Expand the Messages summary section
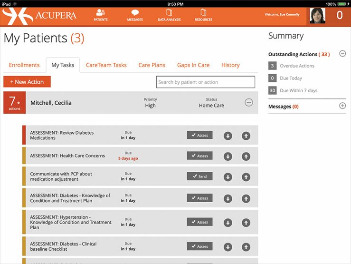Image resolution: width=351 pixels, height=264 pixels. (342, 106)
